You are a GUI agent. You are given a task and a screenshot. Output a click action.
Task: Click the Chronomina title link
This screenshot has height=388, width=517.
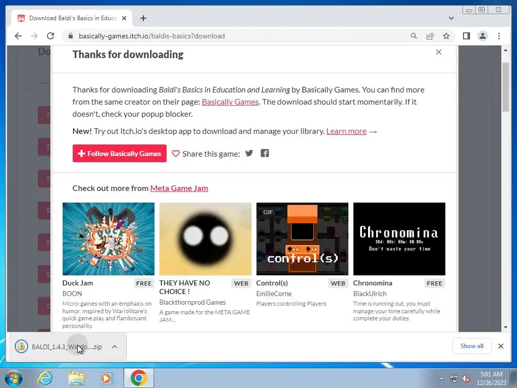point(373,283)
